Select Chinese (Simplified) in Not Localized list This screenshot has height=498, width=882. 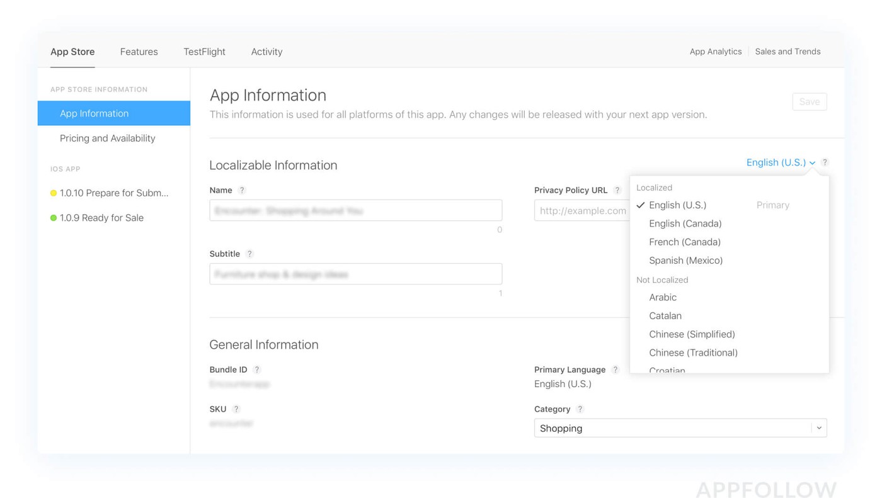click(692, 334)
